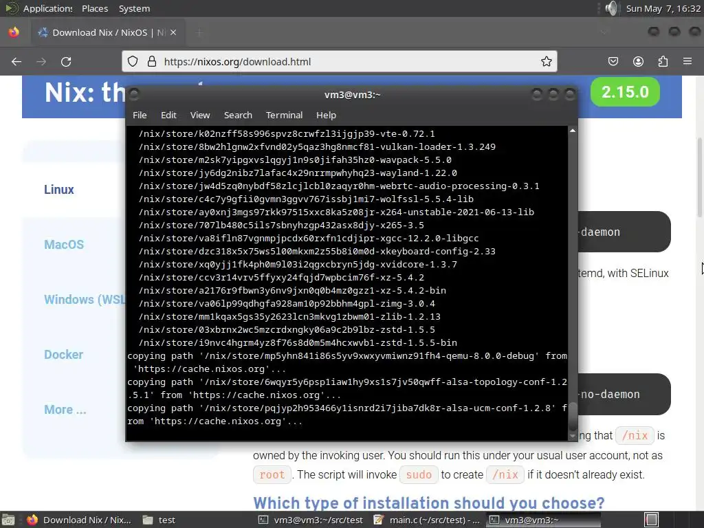Click the --no-daemon command block
The image size is (704, 528).
624,394
